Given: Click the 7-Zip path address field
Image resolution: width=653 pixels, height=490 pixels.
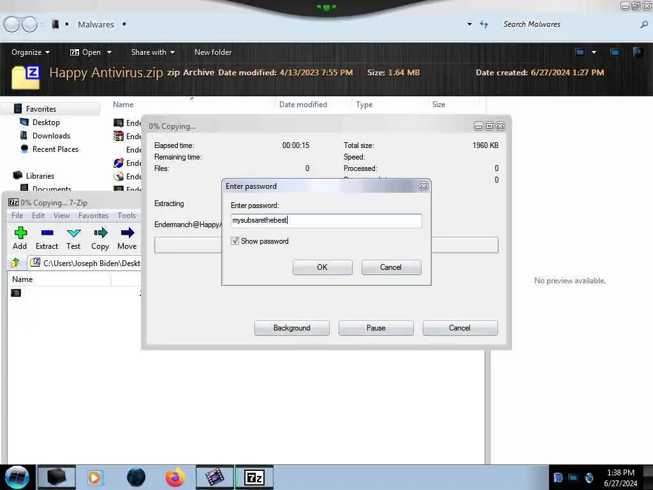Looking at the screenshot, I should (x=85, y=263).
